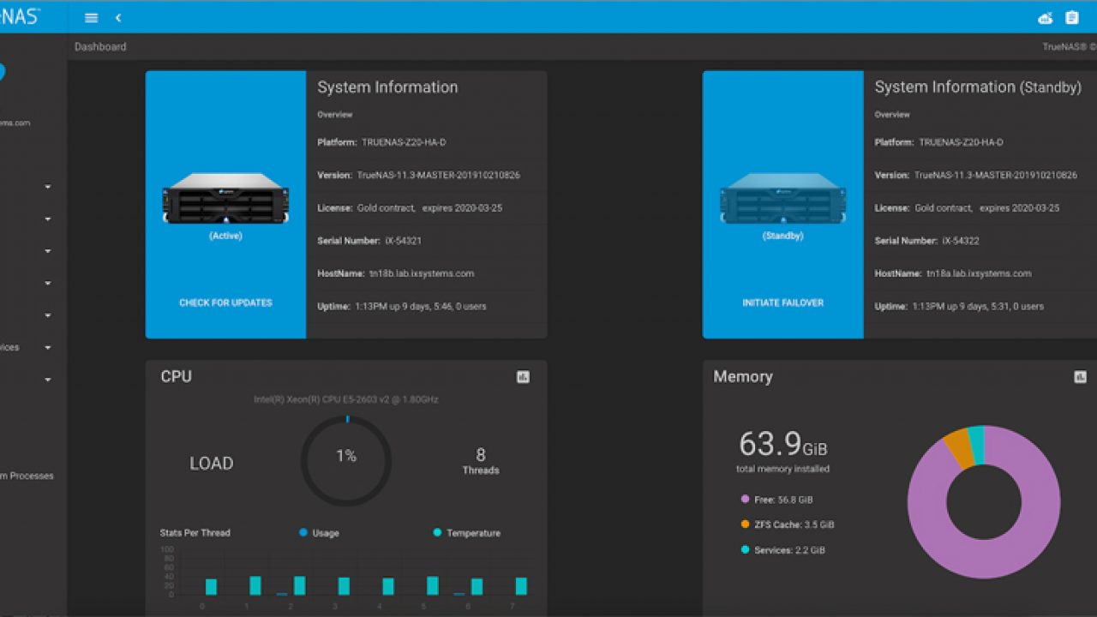Click the License line in the Standby card
This screenshot has width=1097, height=617.
click(x=967, y=208)
